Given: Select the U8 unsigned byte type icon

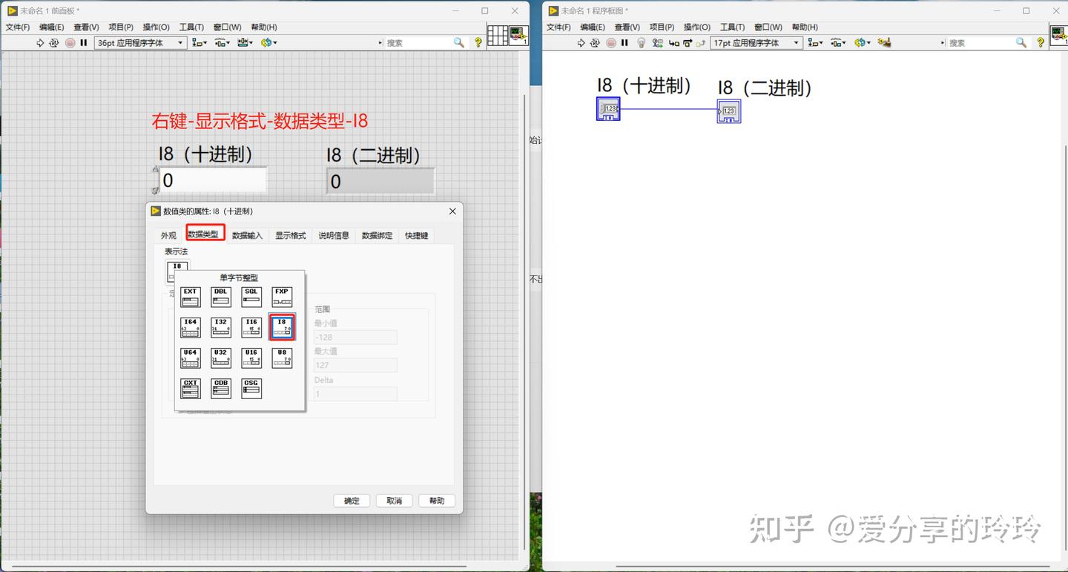Looking at the screenshot, I should (282, 358).
